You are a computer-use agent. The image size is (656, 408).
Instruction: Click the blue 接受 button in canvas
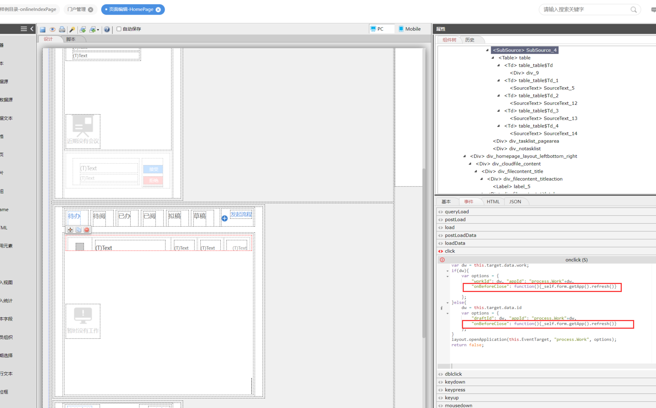(x=153, y=169)
